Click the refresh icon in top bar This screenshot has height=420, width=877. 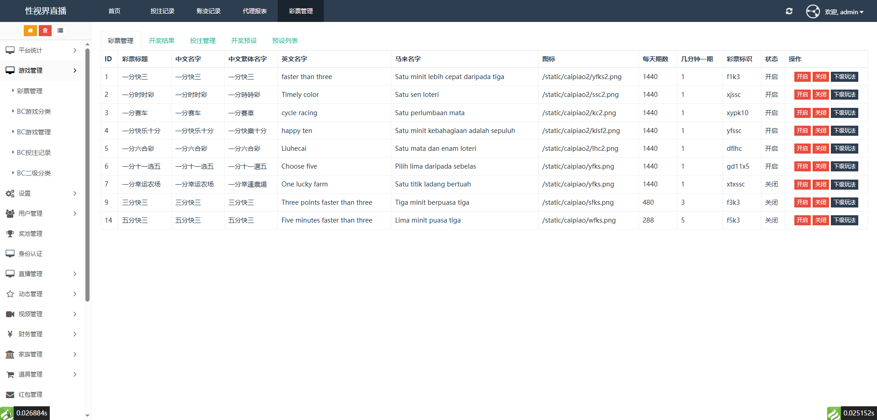click(789, 11)
